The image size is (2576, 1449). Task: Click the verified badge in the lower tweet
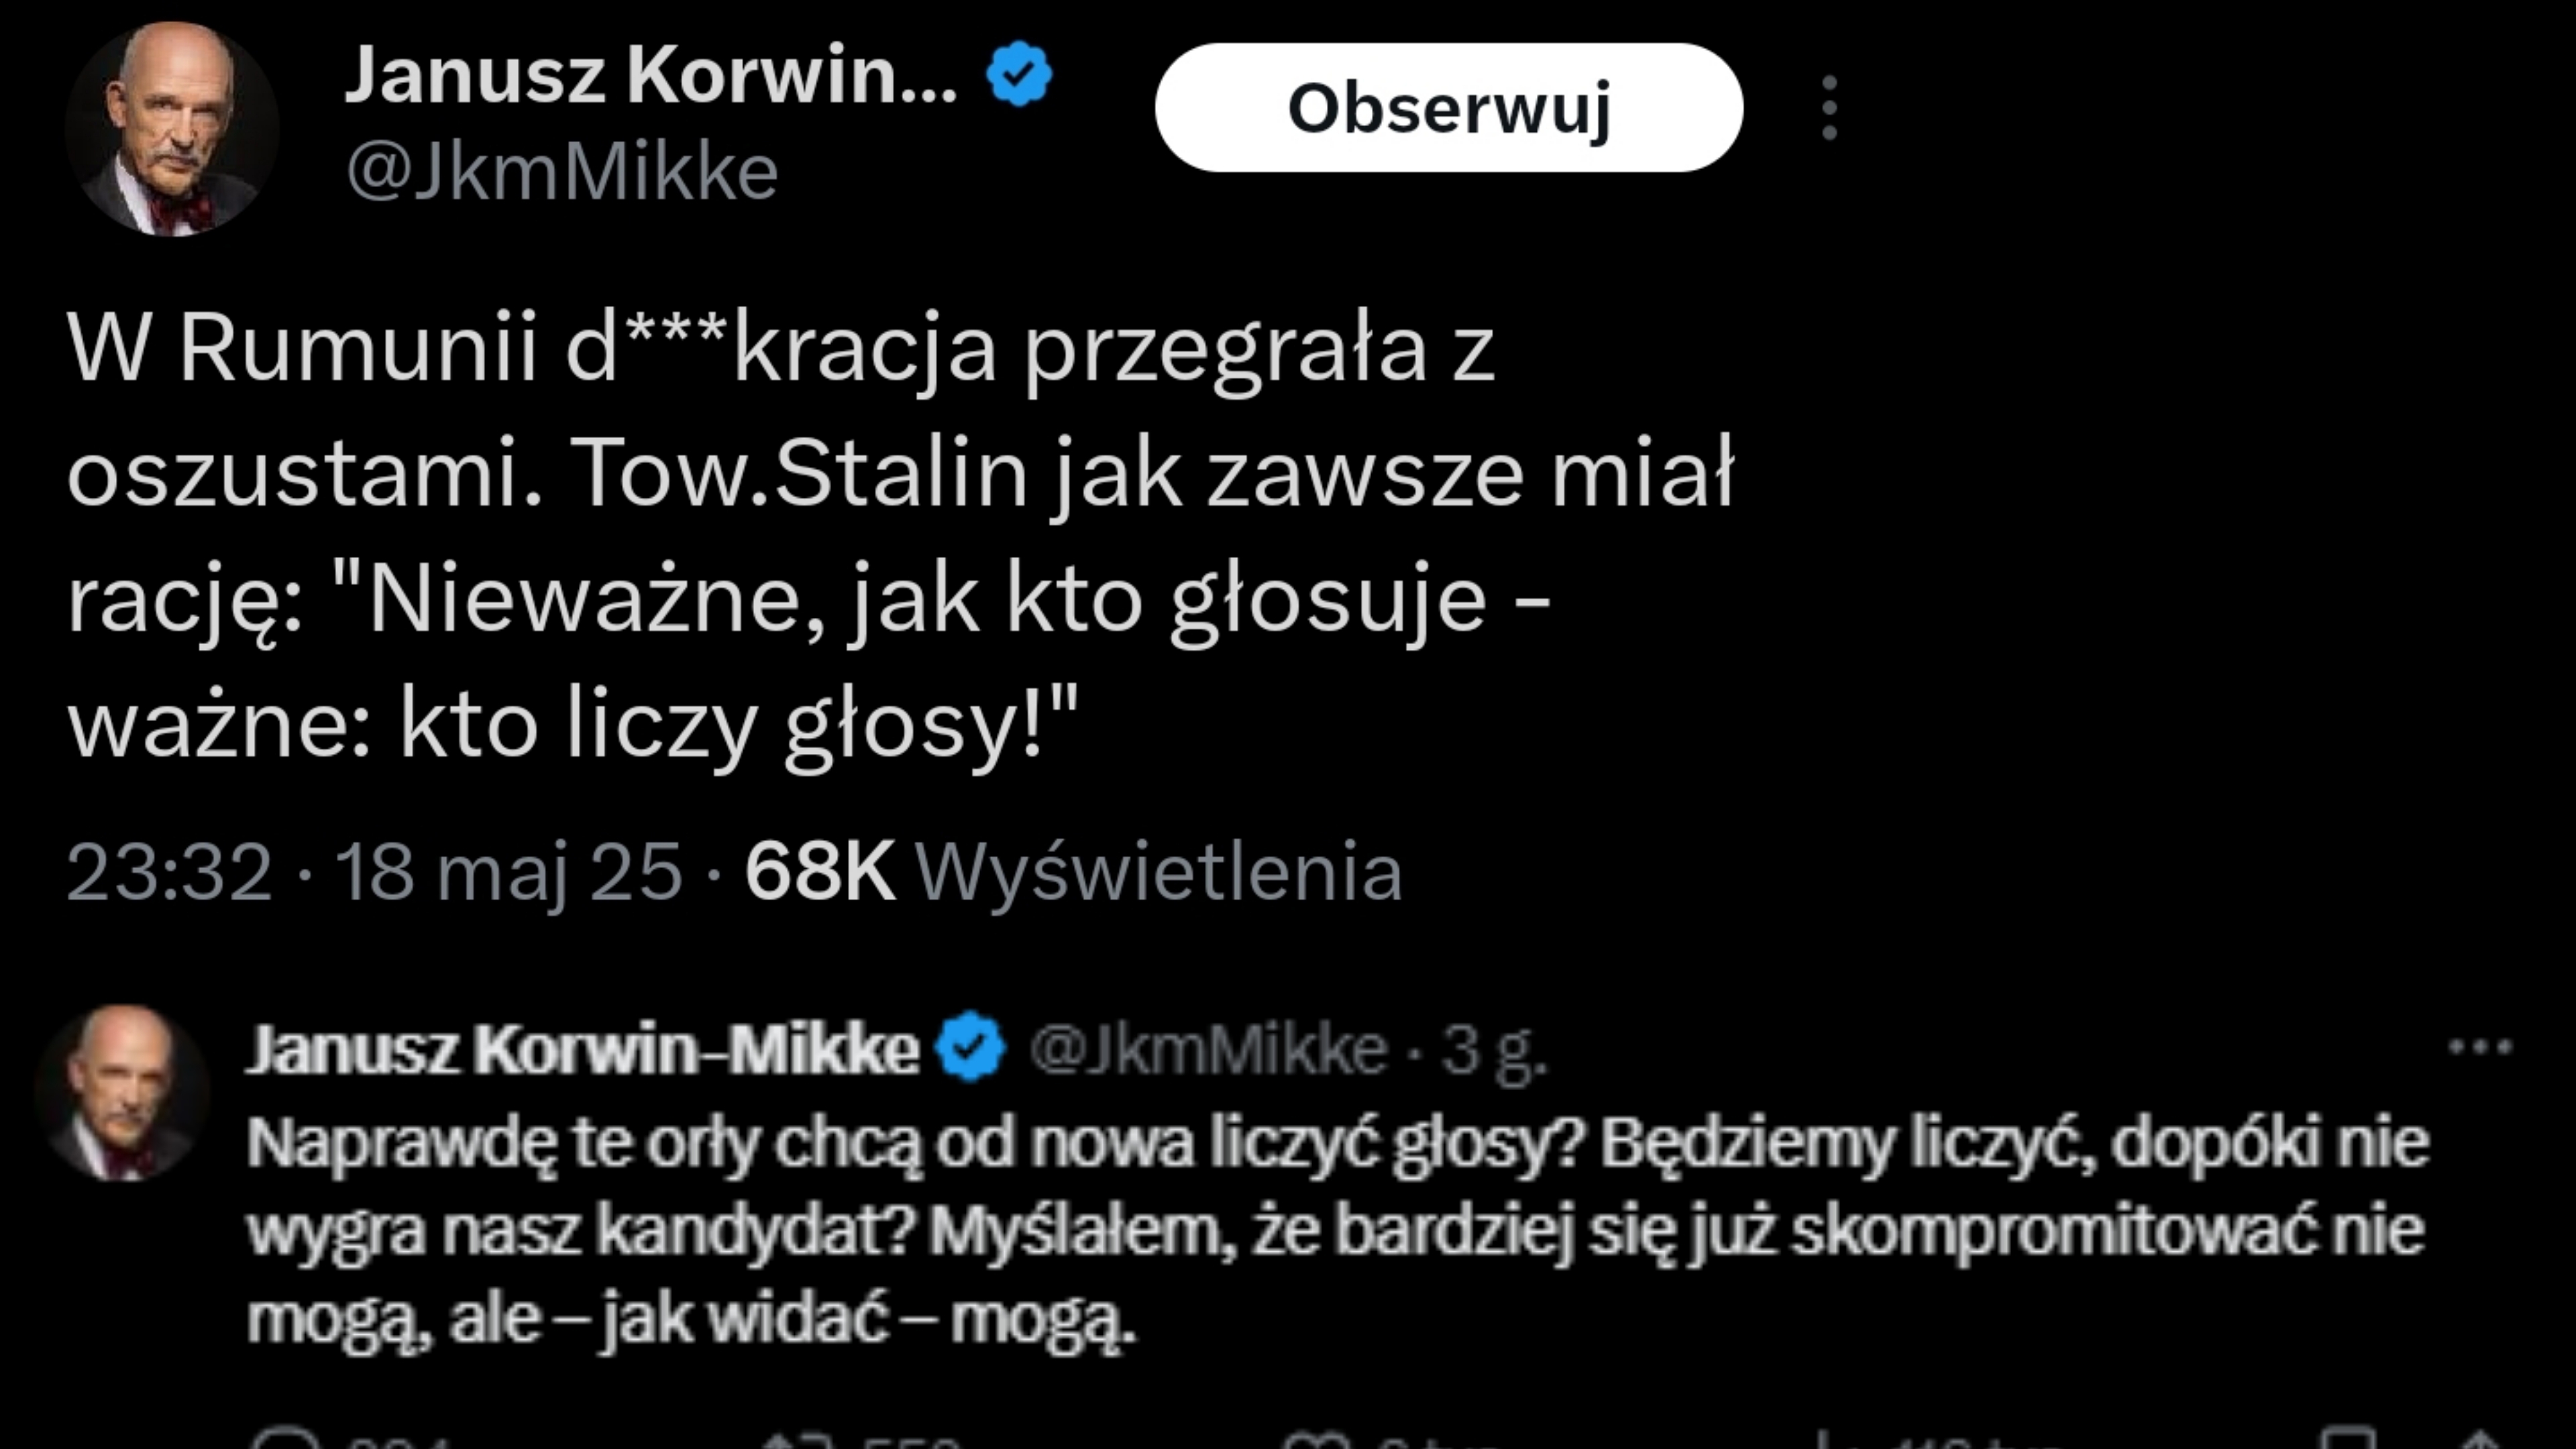pos(969,1047)
